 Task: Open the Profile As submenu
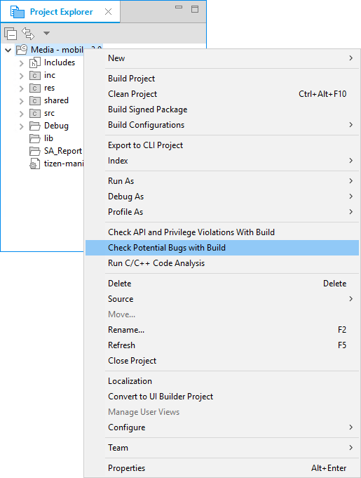(x=222, y=211)
